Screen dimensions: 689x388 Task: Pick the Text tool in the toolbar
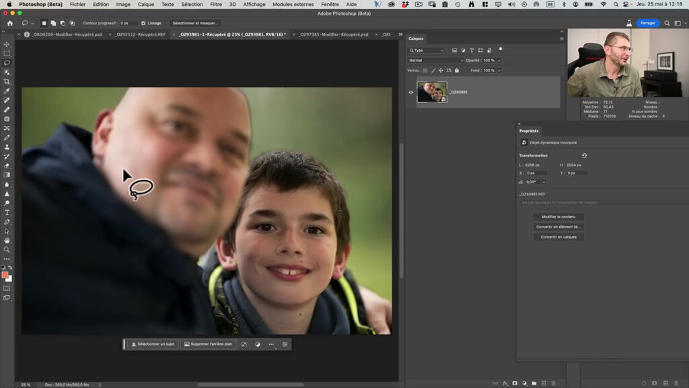click(7, 212)
